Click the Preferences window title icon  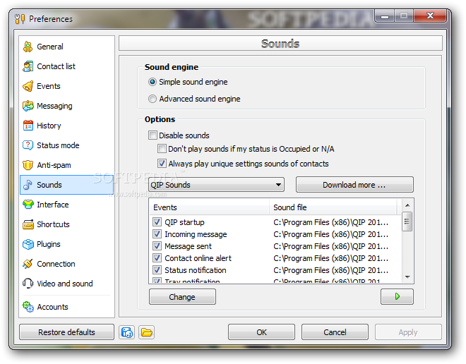[20, 19]
